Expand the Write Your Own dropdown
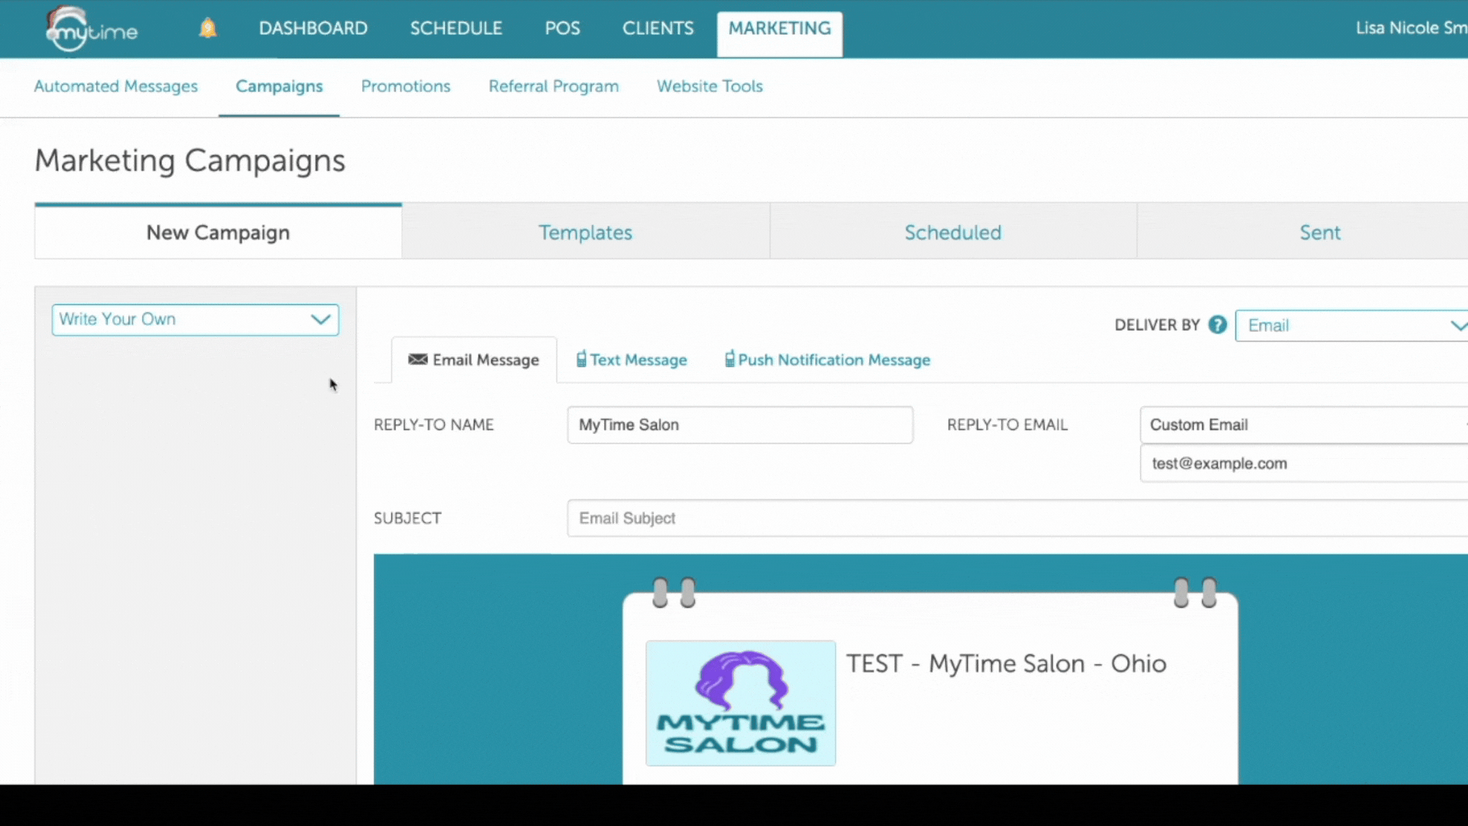 click(195, 320)
